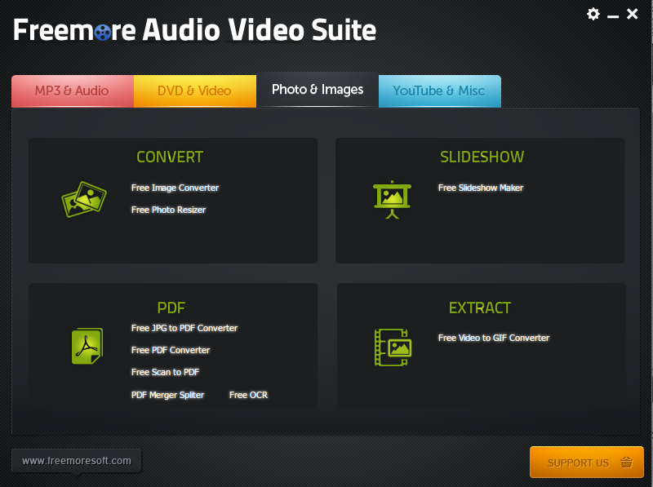The image size is (653, 487).
Task: Launch Free PDF Converter
Action: point(171,350)
